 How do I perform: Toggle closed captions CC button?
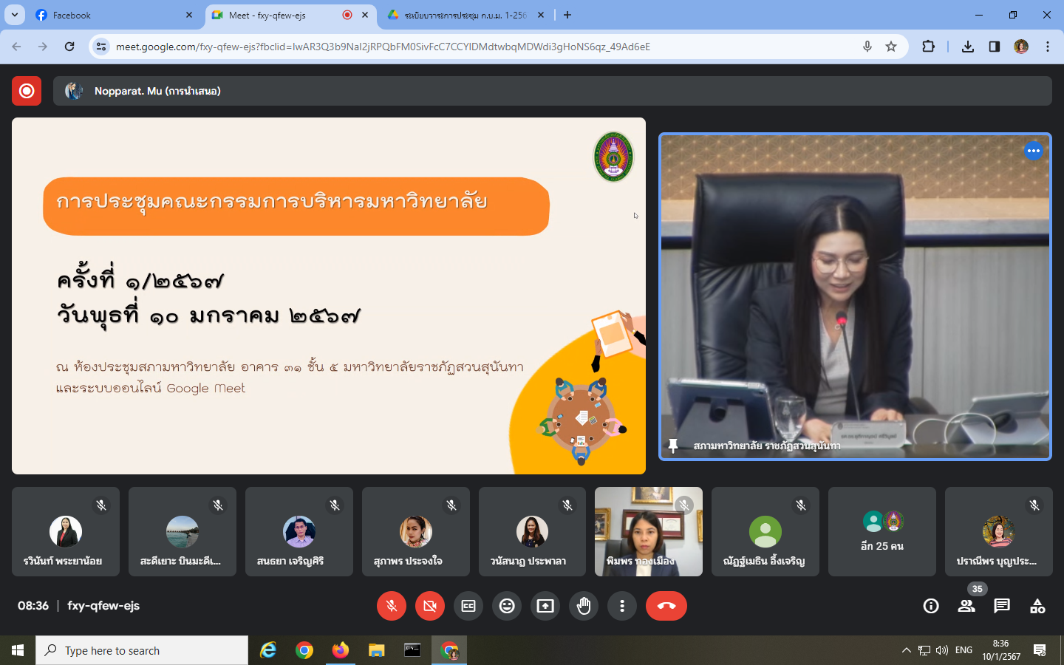(468, 606)
